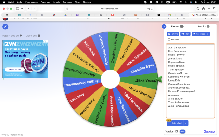
Task: Click the Safari share icon
Action: (x=204, y=8)
